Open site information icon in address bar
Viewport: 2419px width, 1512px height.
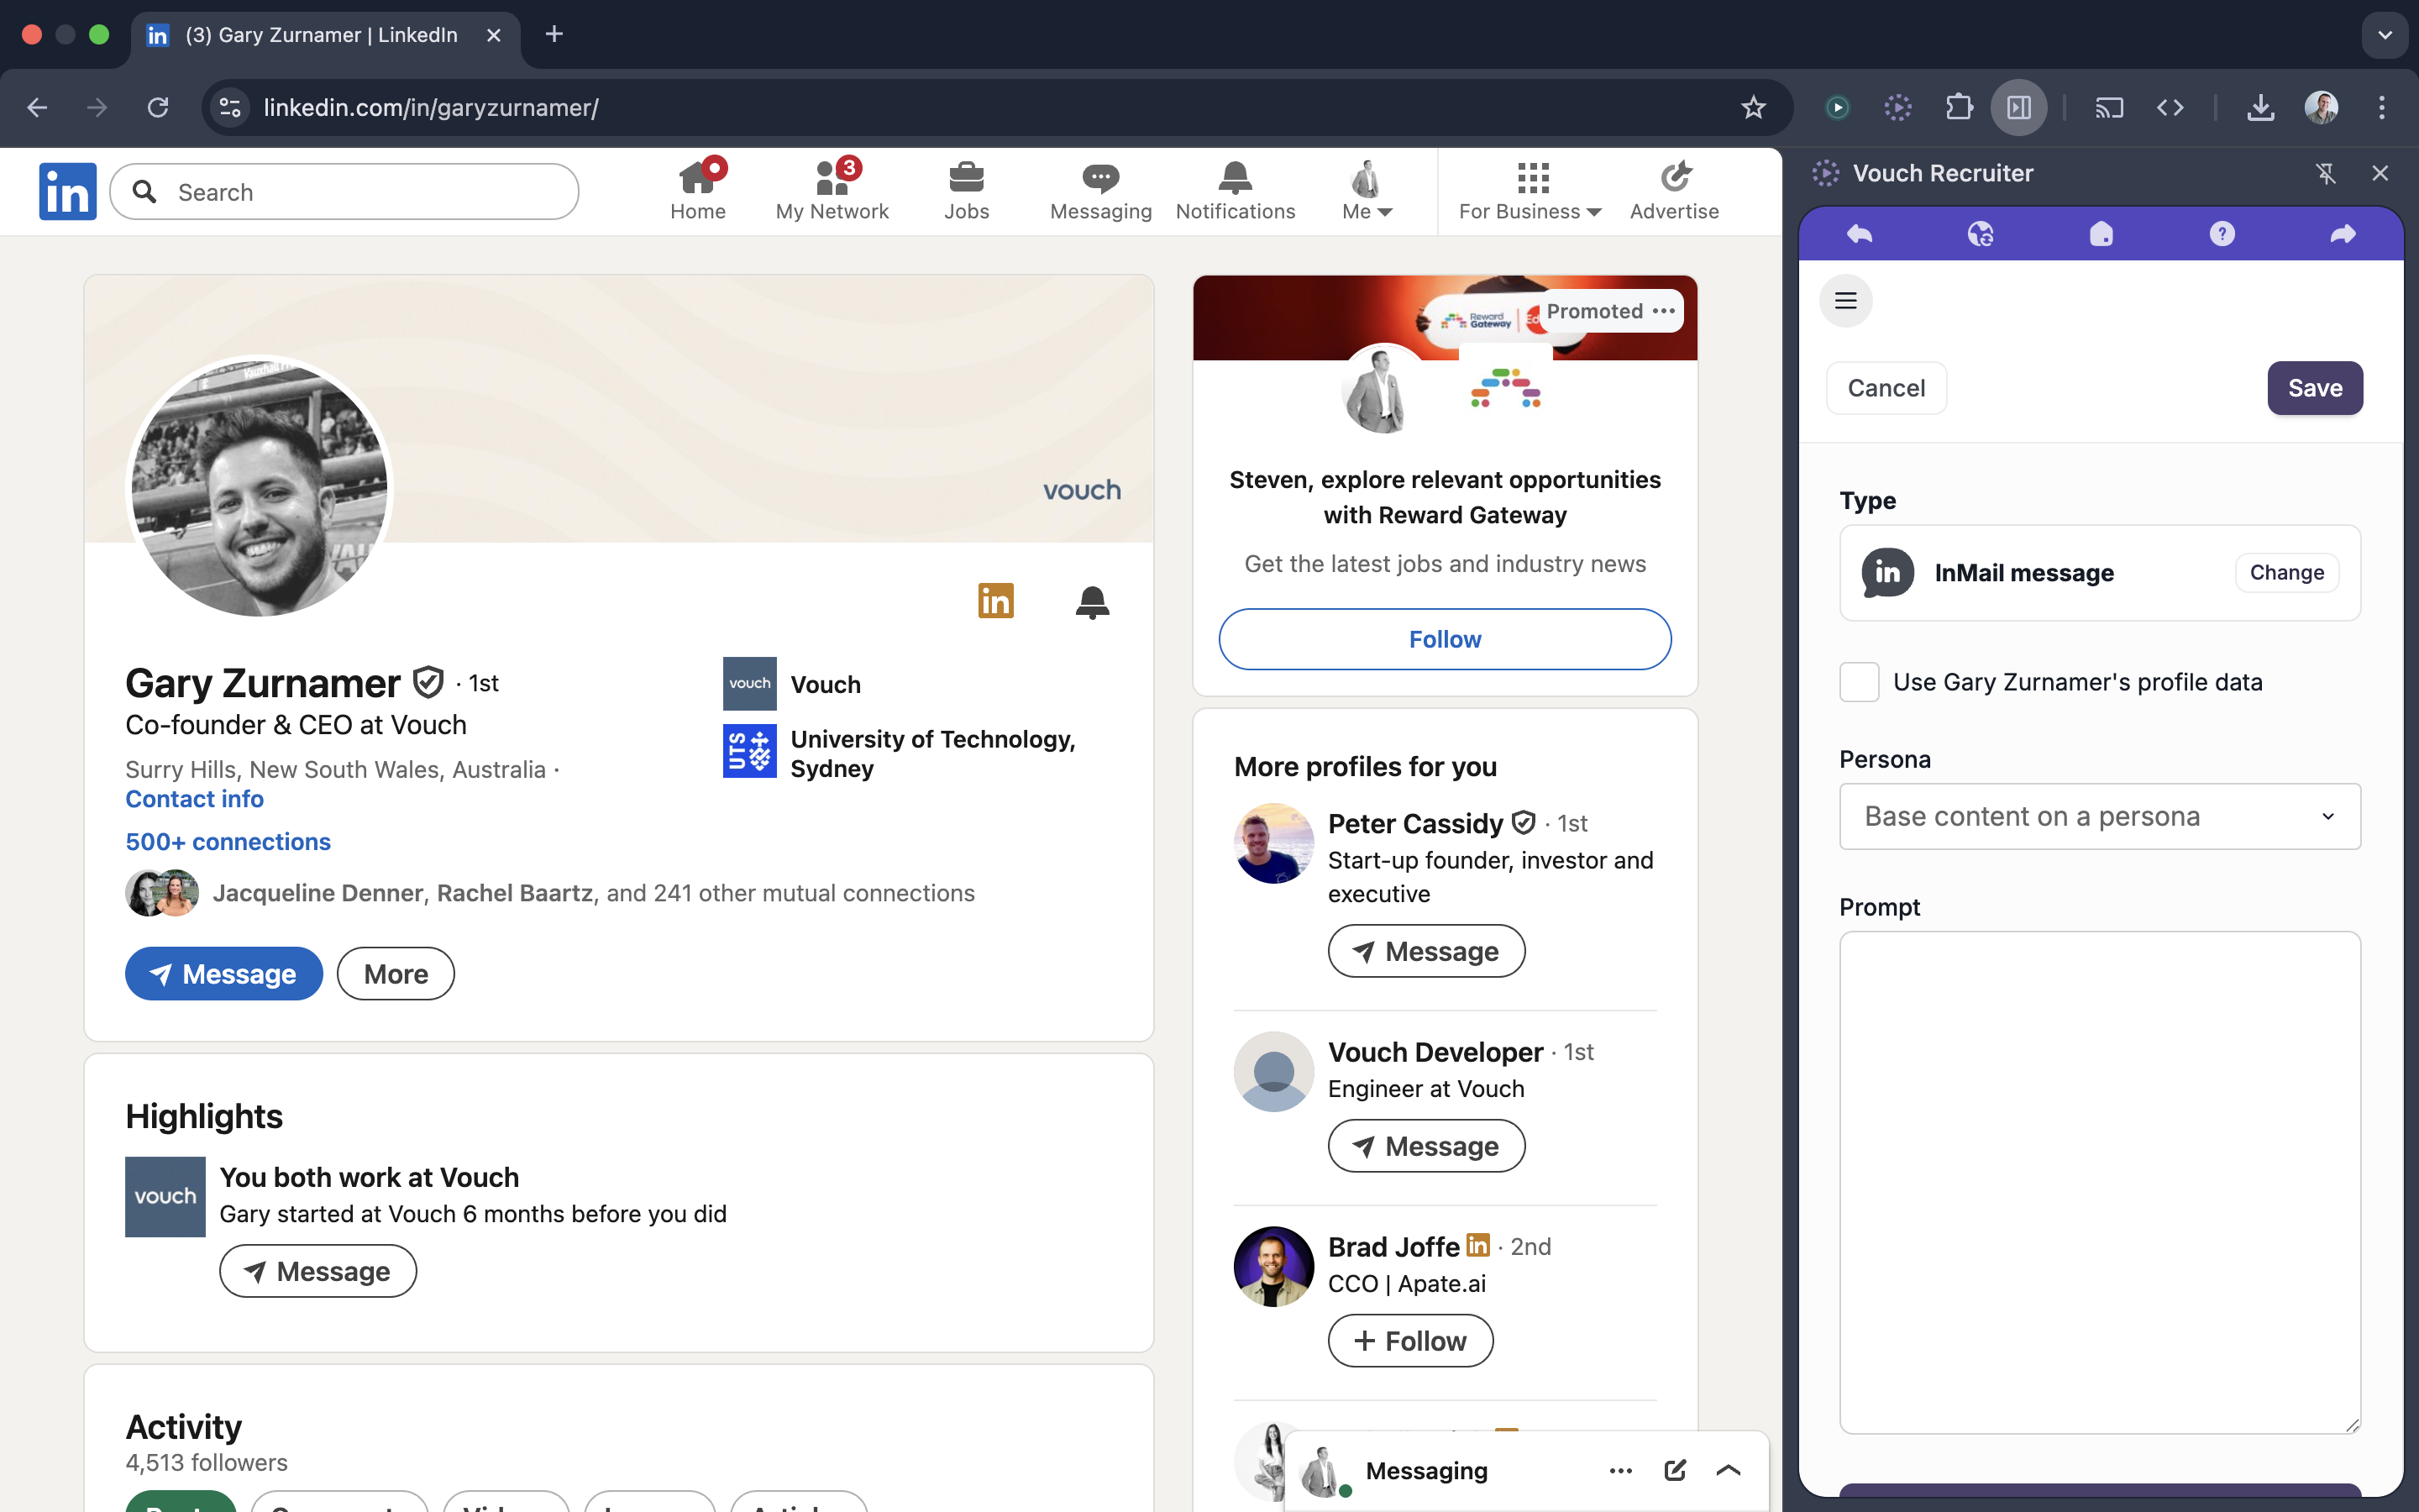(231, 107)
